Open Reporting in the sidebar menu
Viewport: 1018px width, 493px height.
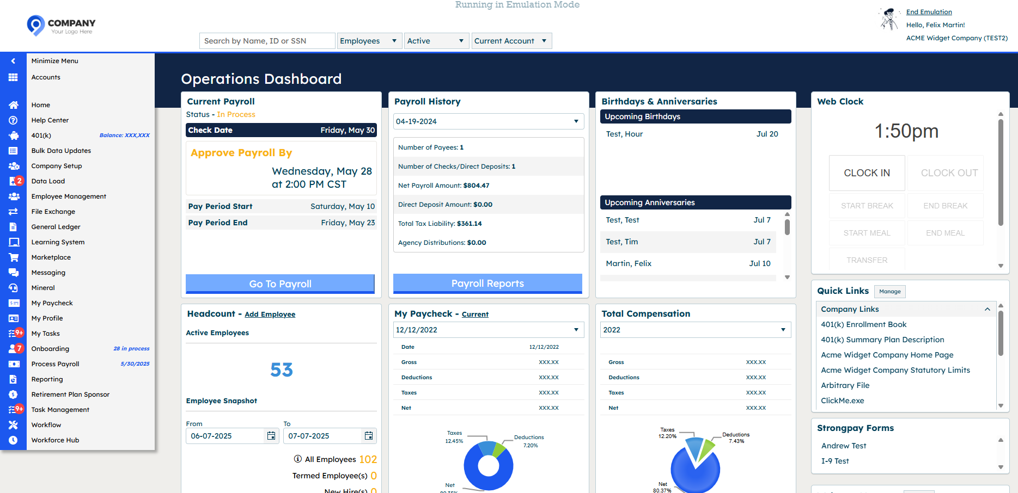[x=47, y=379]
